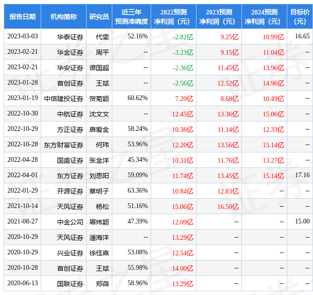Click the -2.82亿 net profit forecast
The height and width of the screenshot is (295, 313).
(183, 36)
